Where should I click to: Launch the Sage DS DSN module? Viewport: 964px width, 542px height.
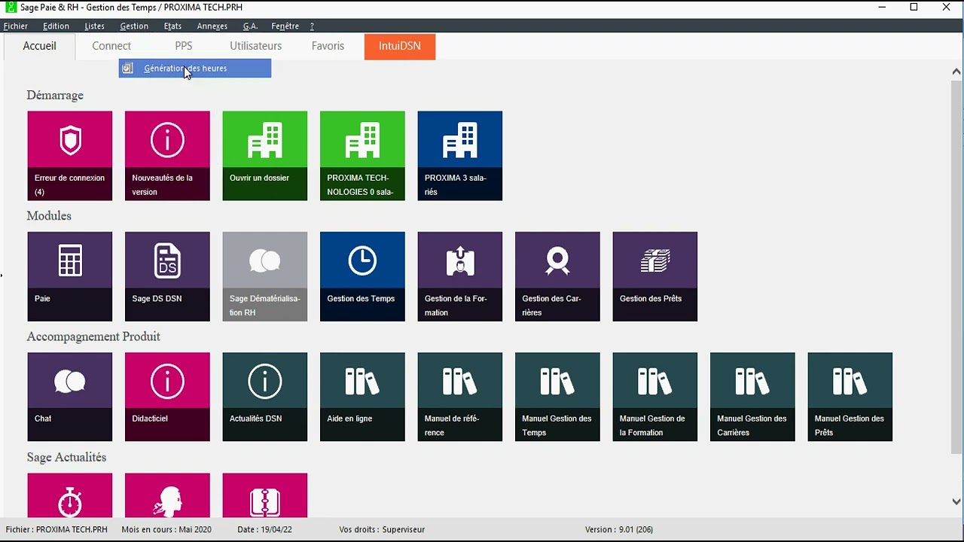pyautogui.click(x=167, y=276)
